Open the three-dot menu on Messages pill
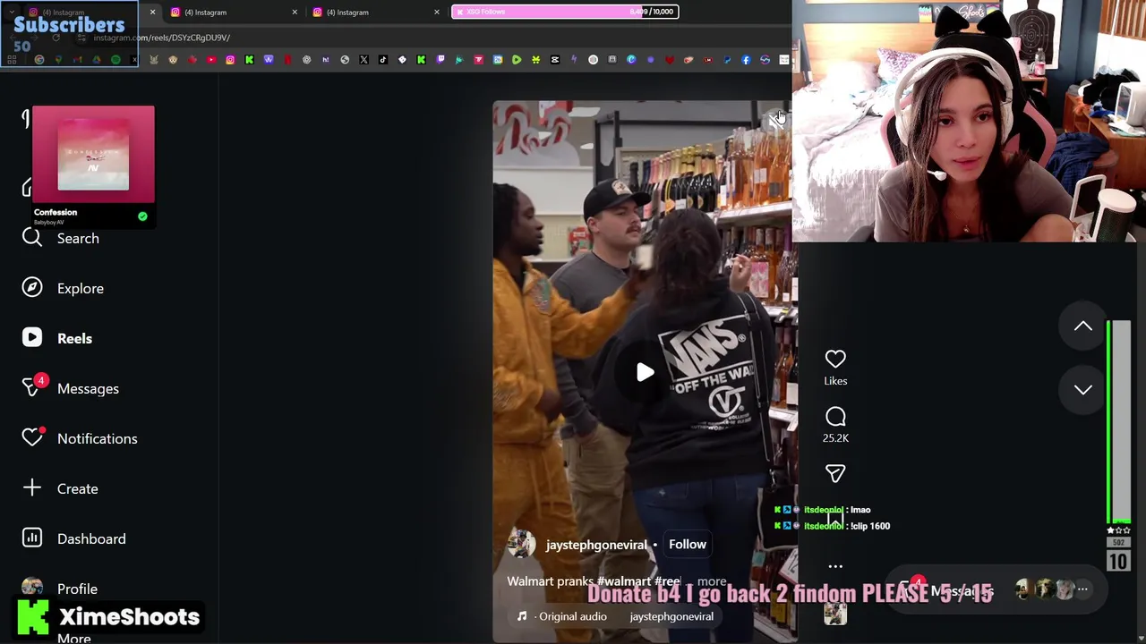 (1082, 589)
